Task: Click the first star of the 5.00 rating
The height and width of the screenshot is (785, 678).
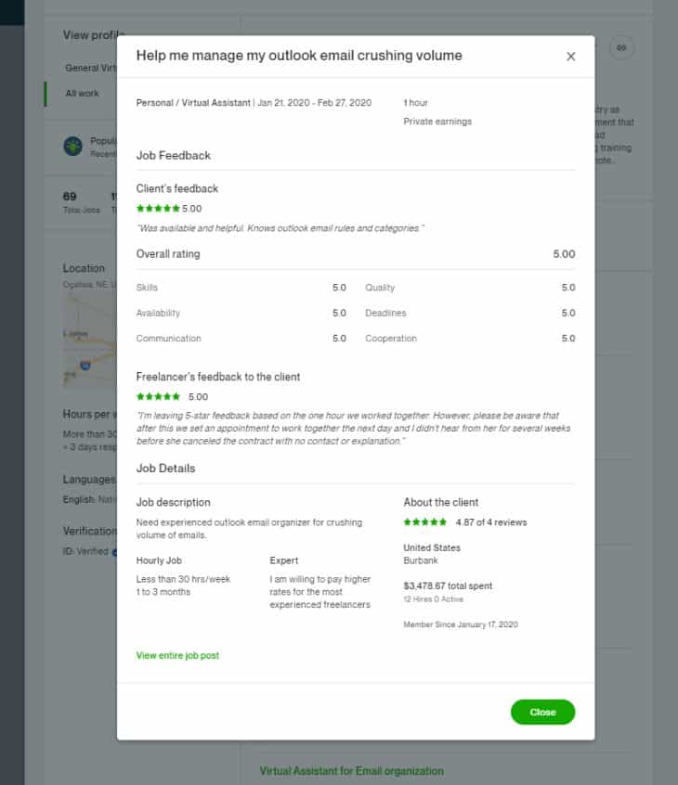Action: pyautogui.click(x=138, y=209)
